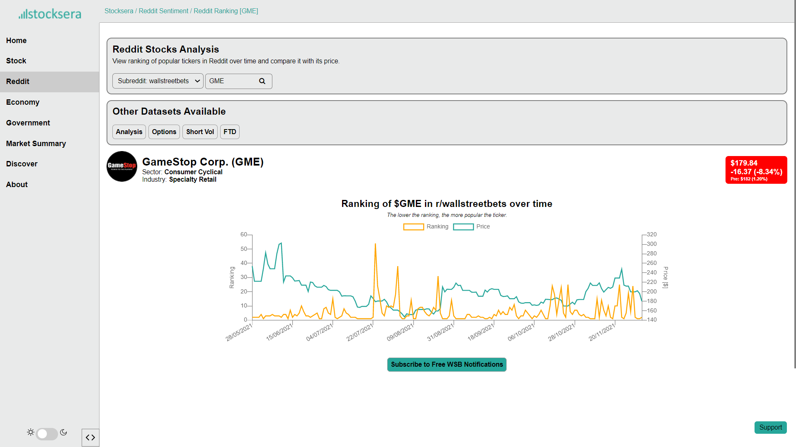Viewport: 796px width, 447px height.
Task: Click the moon dark-mode icon
Action: click(x=63, y=432)
